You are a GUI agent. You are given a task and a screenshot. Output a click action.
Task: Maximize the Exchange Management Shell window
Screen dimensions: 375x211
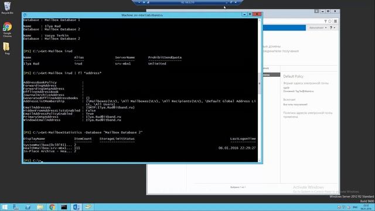click(250, 15)
